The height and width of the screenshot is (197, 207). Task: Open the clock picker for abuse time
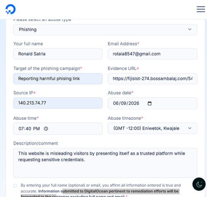click(46, 129)
